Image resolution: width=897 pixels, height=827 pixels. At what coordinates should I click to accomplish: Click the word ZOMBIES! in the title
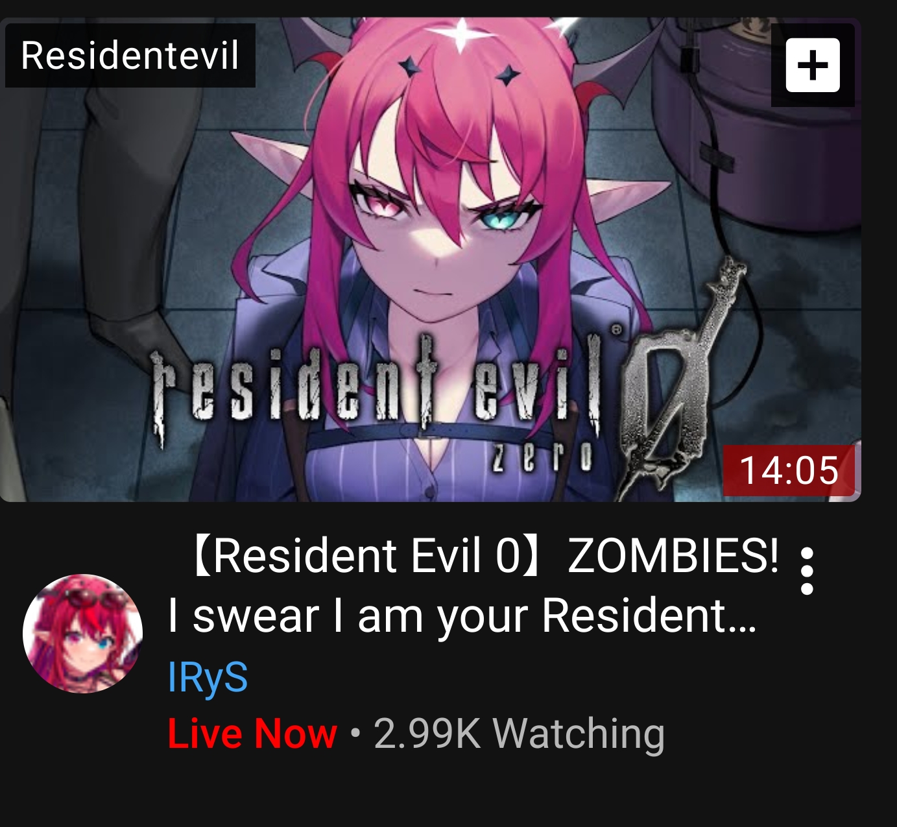(x=673, y=556)
